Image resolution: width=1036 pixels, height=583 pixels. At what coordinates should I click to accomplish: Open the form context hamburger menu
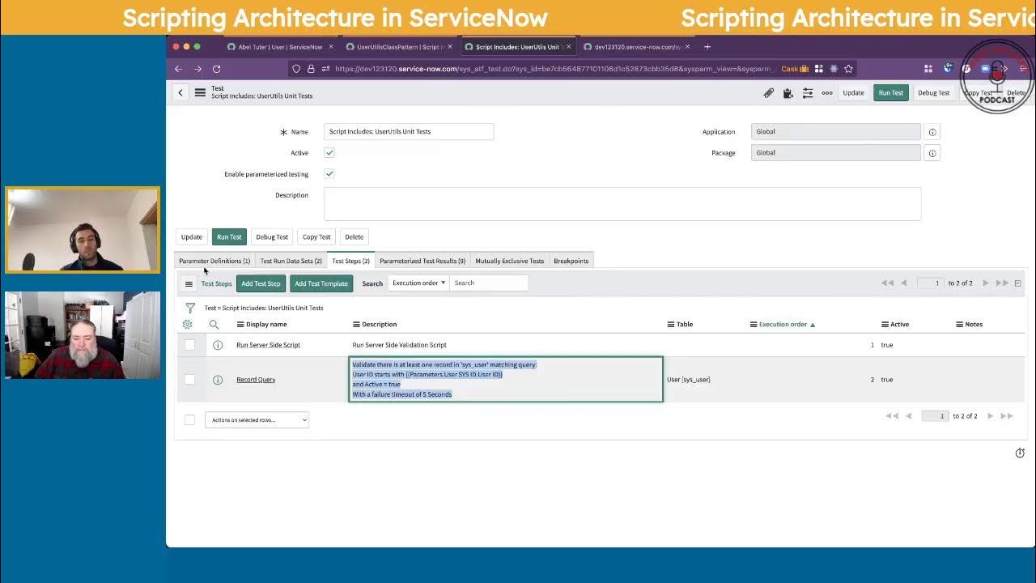(x=200, y=93)
